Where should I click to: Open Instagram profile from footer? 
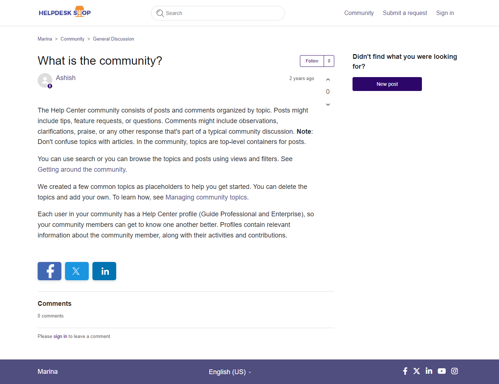click(x=454, y=371)
